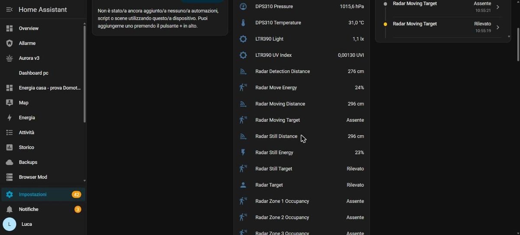Click the Notifiche bell icon
Screen dimensions: 520x235
[x=10, y=209]
